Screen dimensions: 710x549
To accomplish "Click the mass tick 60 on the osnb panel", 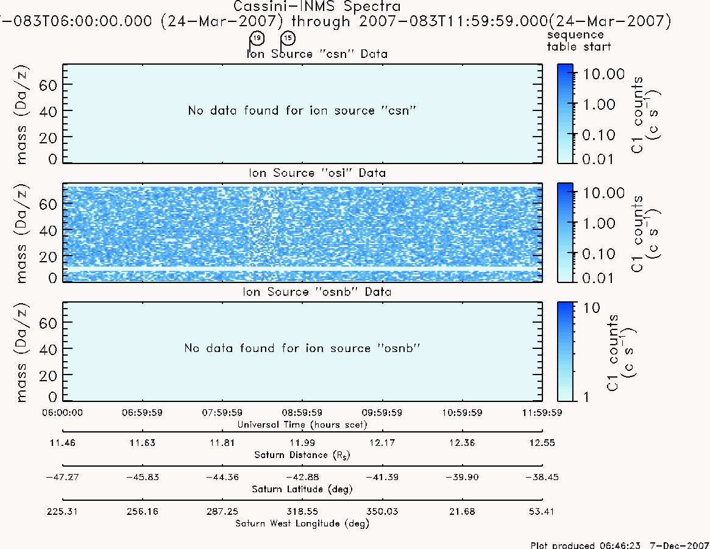I will tap(48, 323).
